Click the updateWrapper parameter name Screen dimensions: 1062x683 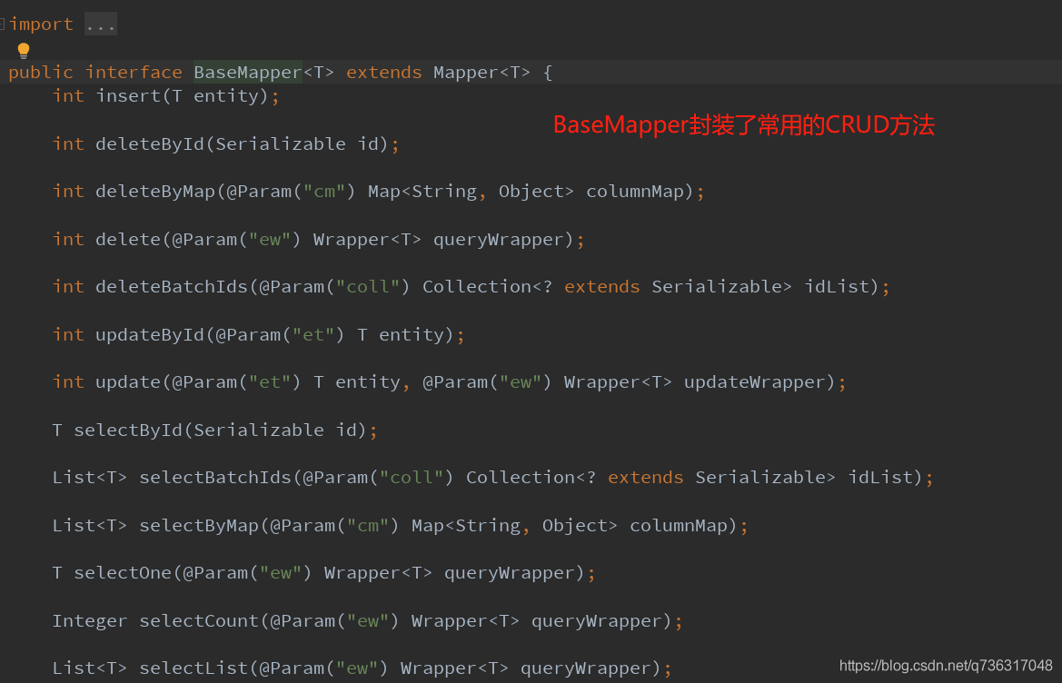tap(755, 382)
